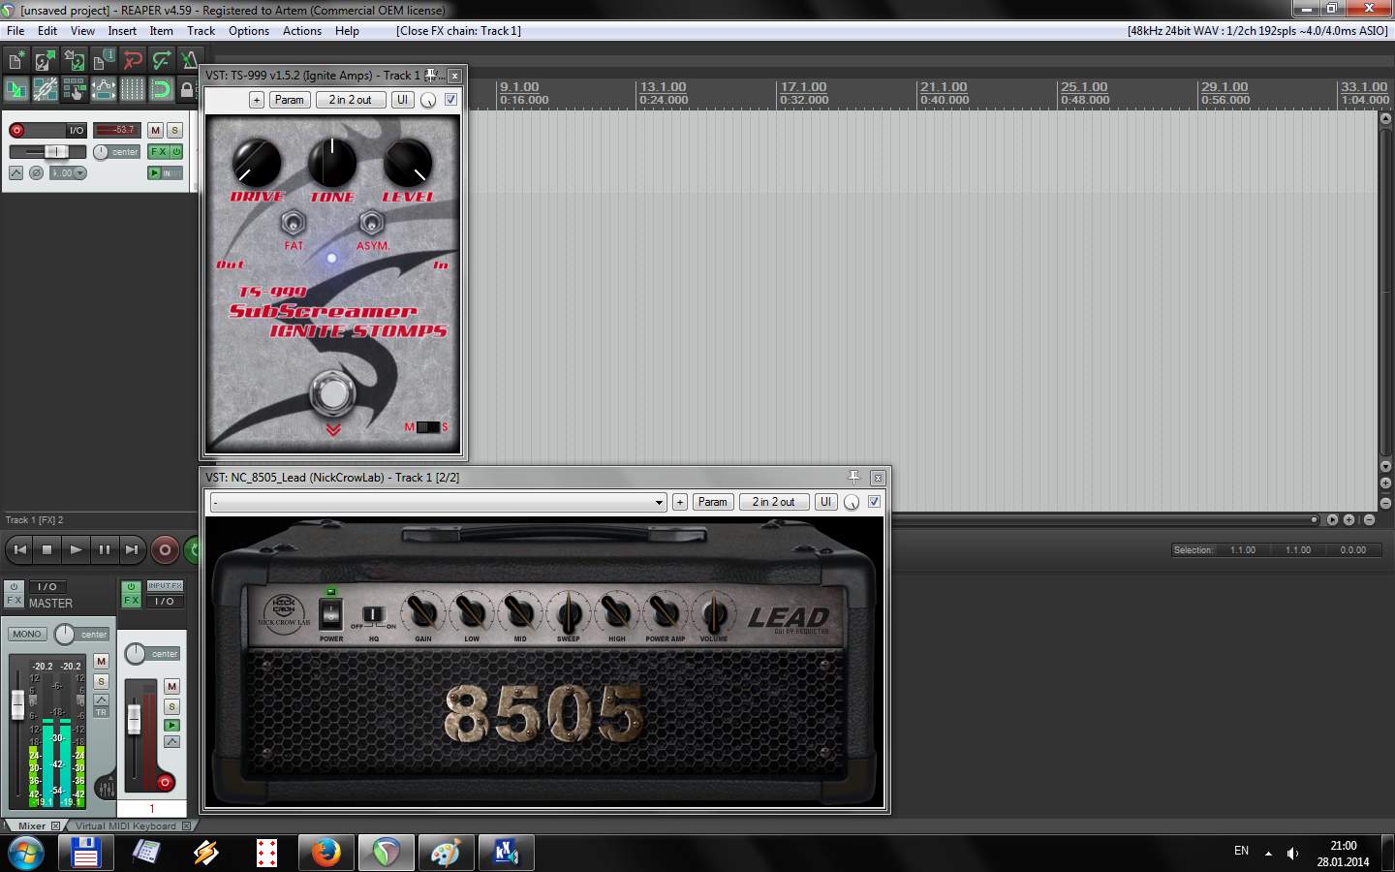Toggle the metronome icon in toolbar
Image resolution: width=1395 pixels, height=872 pixels.
(x=190, y=61)
